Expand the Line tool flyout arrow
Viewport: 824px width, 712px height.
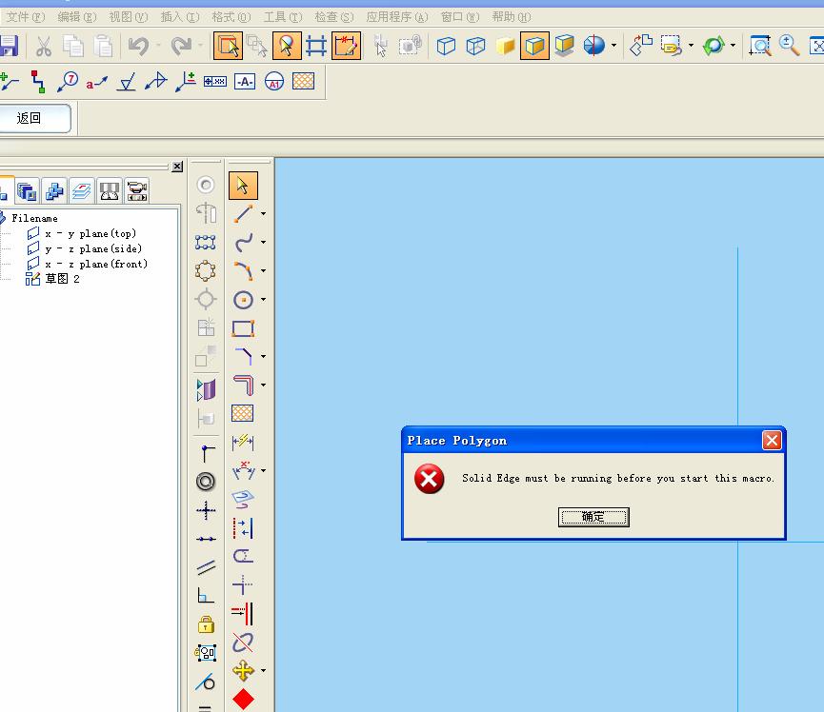coord(263,214)
